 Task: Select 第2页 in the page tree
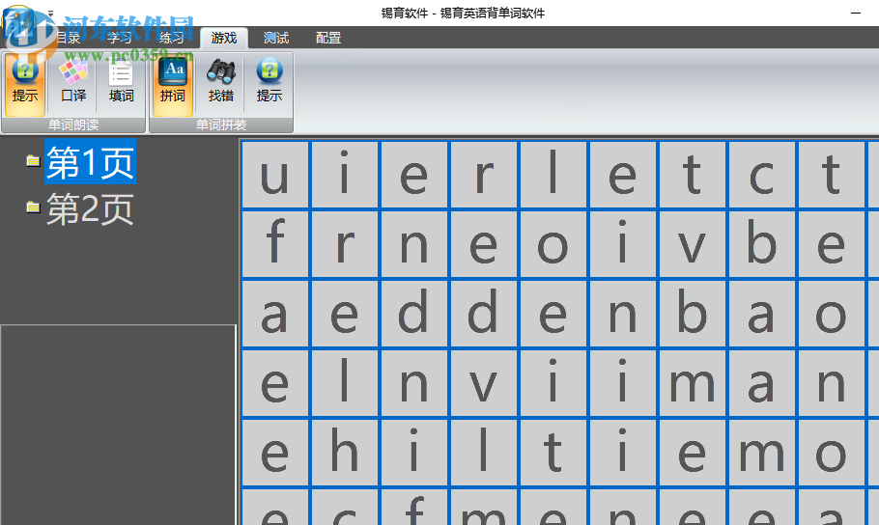pos(90,209)
